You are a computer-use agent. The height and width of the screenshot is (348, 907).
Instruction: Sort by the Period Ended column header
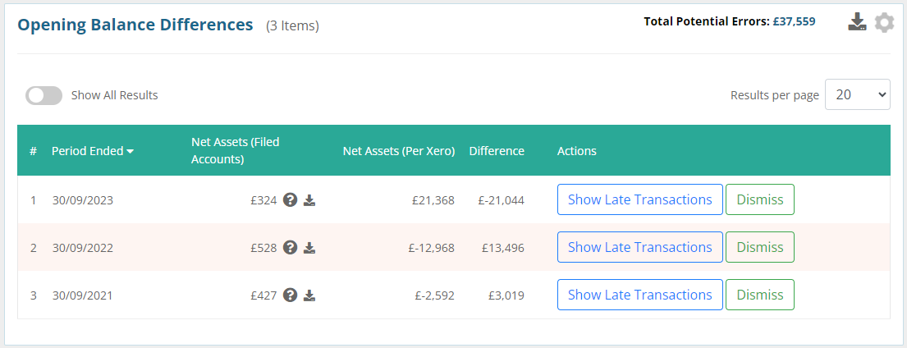(x=92, y=151)
